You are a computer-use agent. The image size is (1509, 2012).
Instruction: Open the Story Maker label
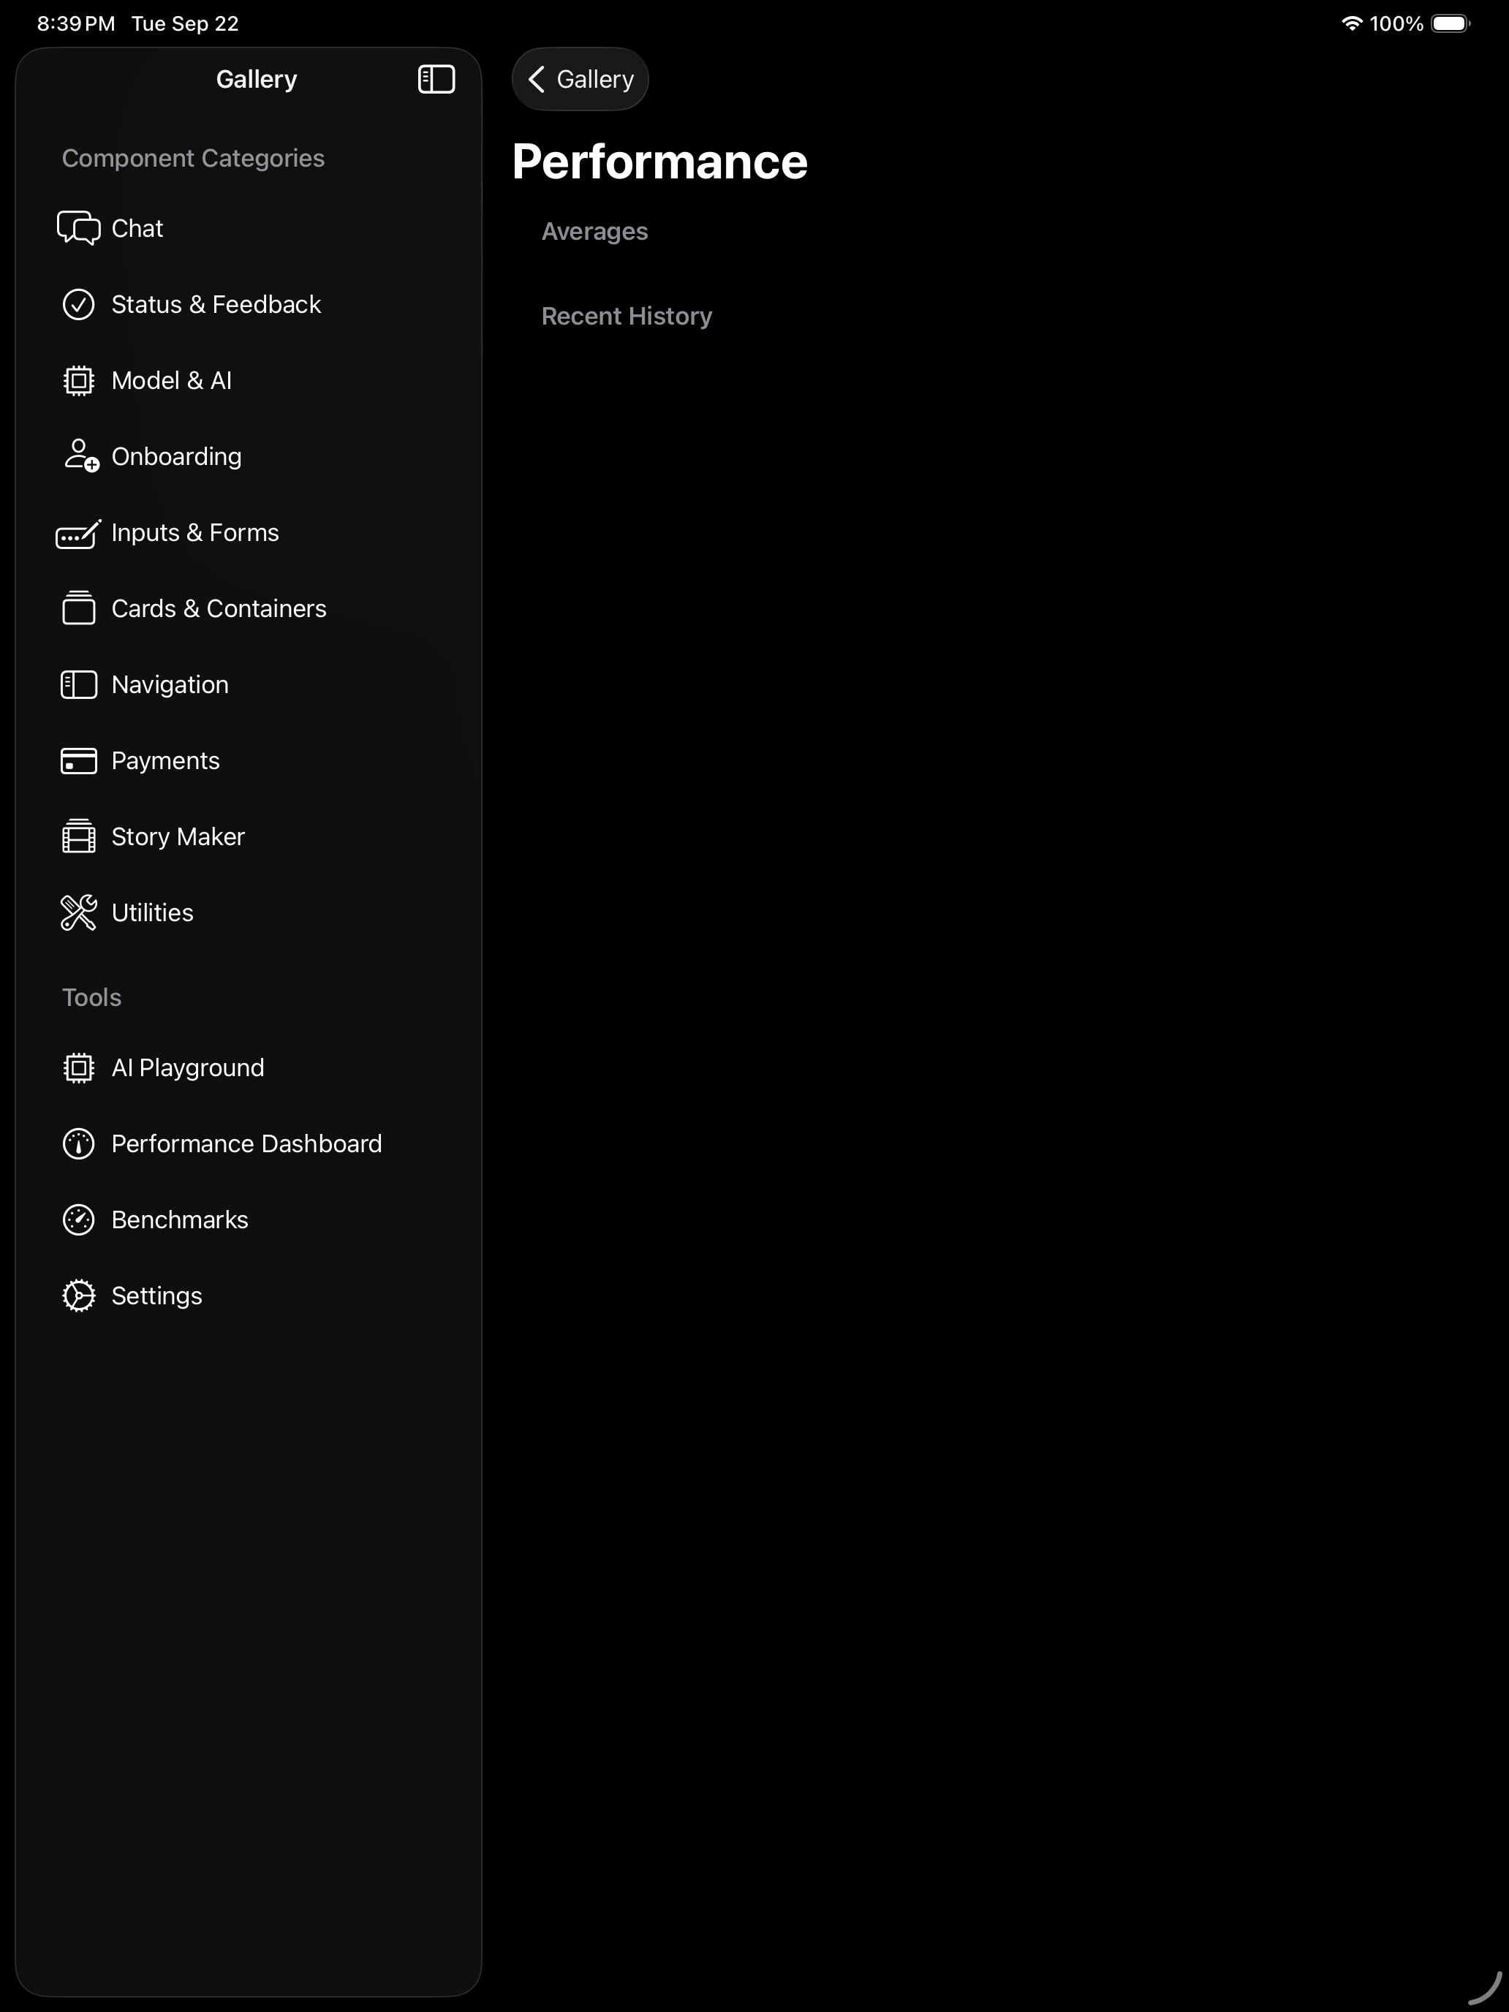[178, 837]
